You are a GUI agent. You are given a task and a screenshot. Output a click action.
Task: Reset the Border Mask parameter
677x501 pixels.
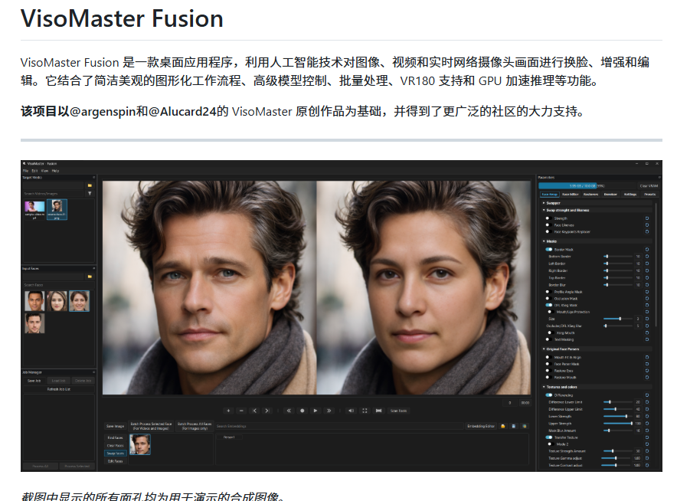[647, 250]
